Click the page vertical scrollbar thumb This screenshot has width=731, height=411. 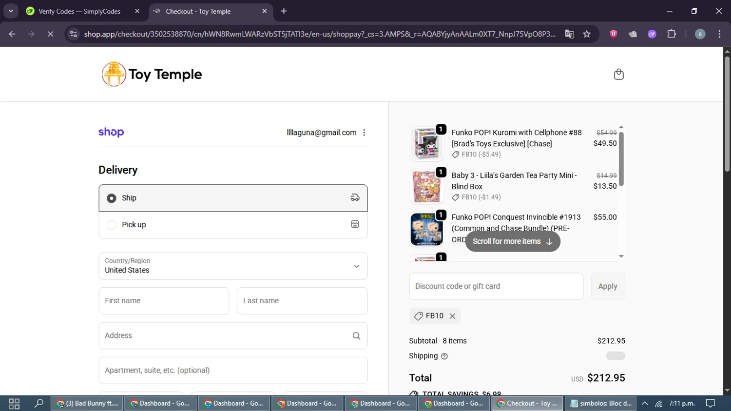tap(727, 114)
